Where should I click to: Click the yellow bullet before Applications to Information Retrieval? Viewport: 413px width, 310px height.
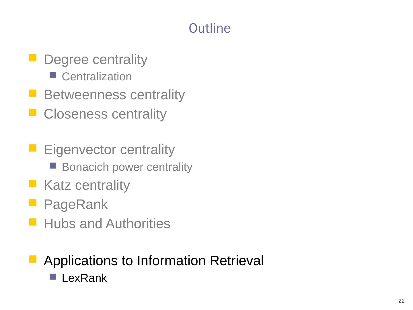pyautogui.click(x=33, y=259)
